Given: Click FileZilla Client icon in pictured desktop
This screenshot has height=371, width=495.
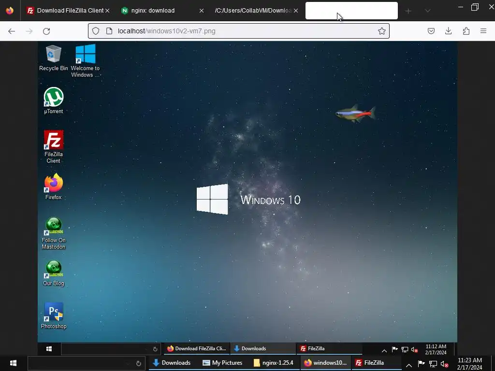Looking at the screenshot, I should tap(53, 147).
